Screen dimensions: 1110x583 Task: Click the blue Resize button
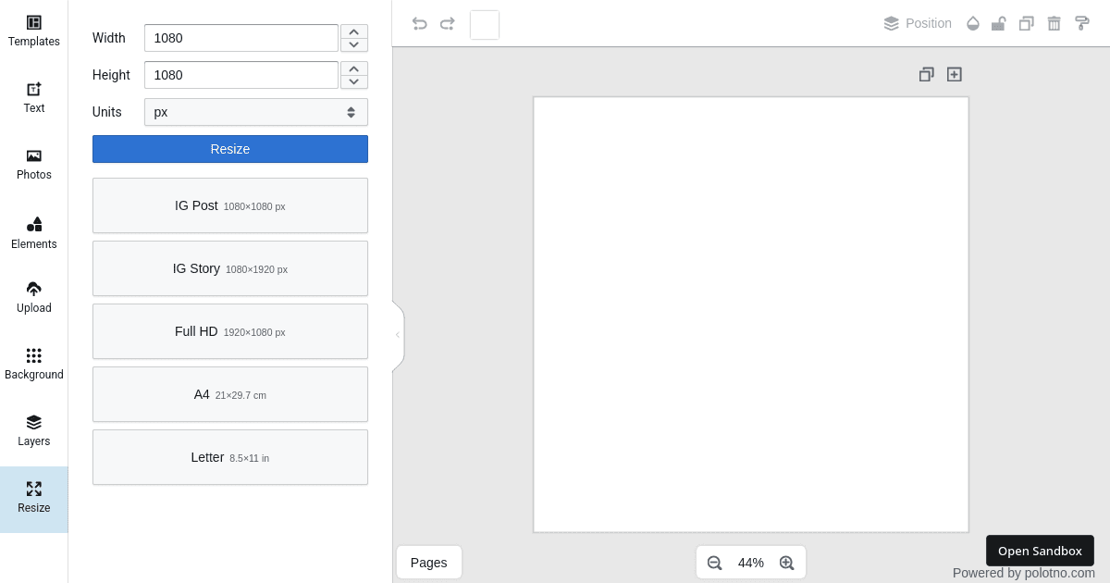pos(229,149)
